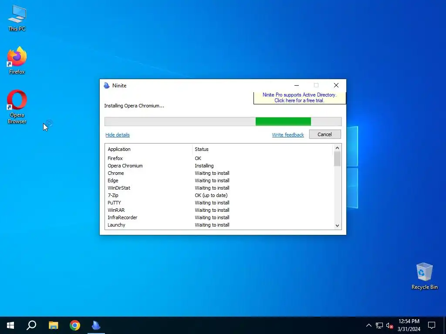This screenshot has height=334, width=446.
Task: Select the Launchy application row
Action: [219, 225]
